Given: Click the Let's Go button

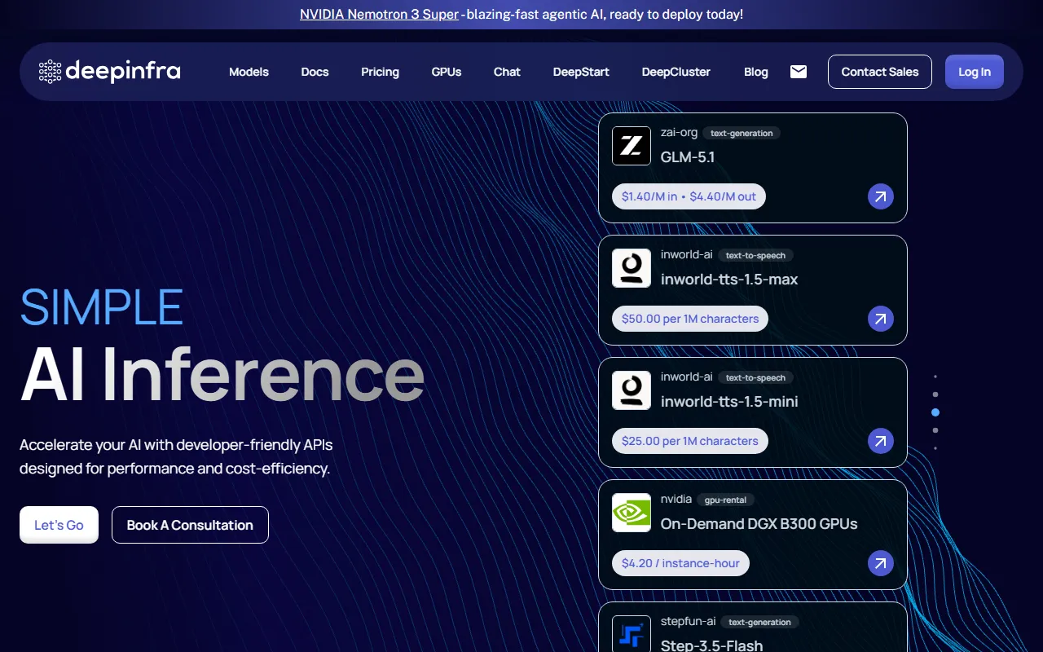Looking at the screenshot, I should 59,525.
